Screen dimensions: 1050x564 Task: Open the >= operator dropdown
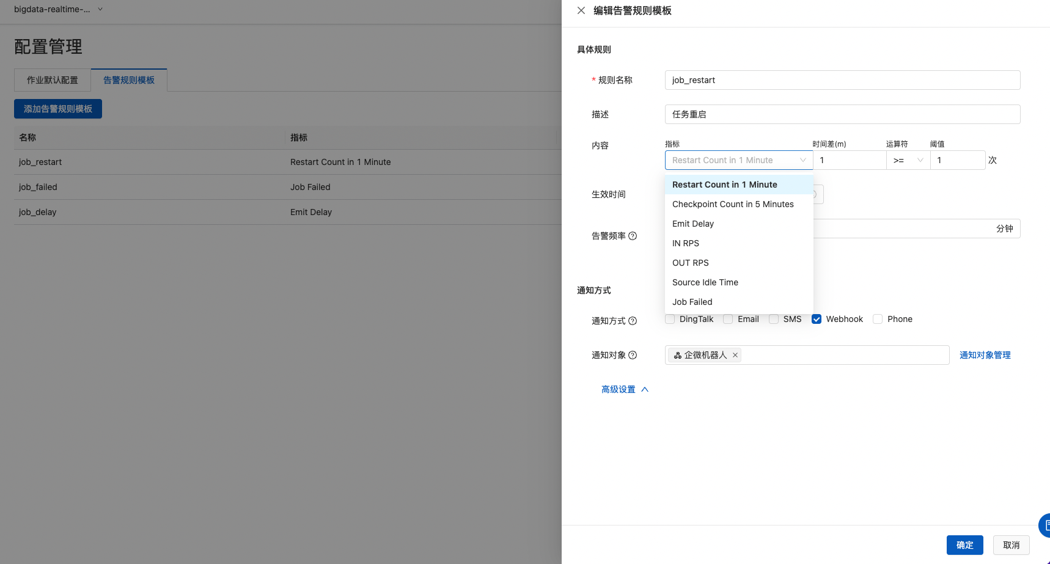pyautogui.click(x=908, y=160)
